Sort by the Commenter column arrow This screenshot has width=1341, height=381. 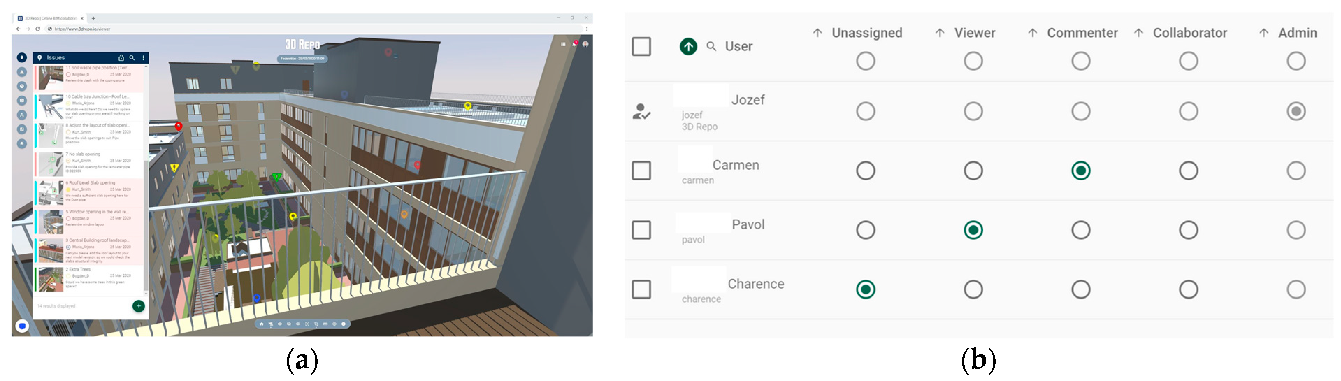(x=1032, y=33)
